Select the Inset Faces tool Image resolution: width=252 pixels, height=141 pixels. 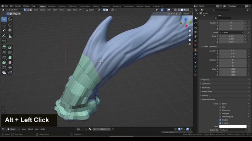tap(10, 47)
